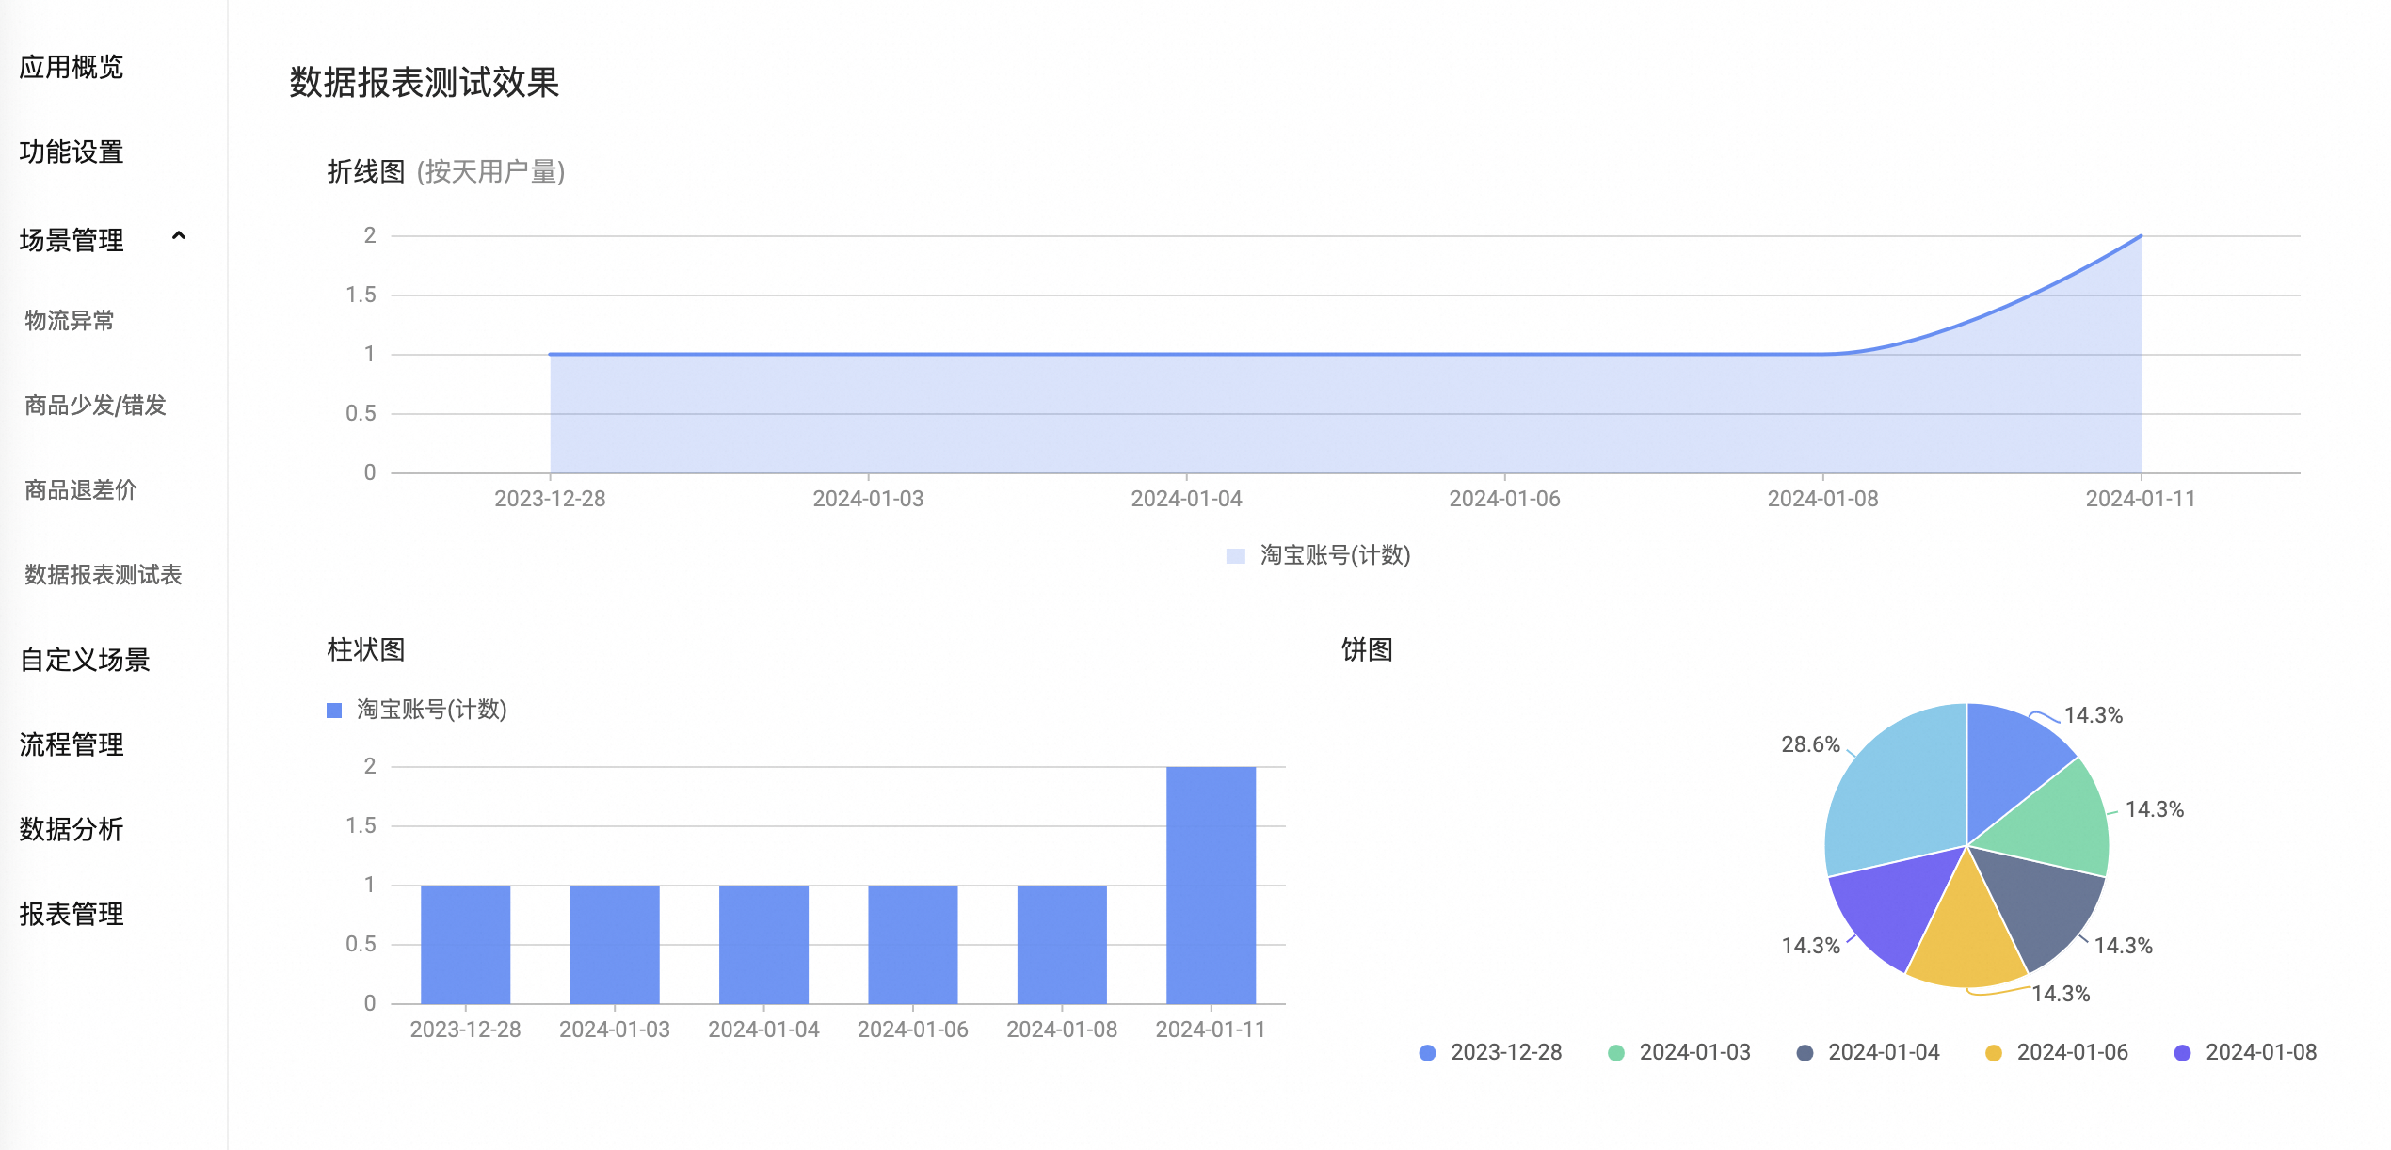This screenshot has width=2391, height=1150.
Task: Open 数据分析 section
Action: pyautogui.click(x=72, y=830)
